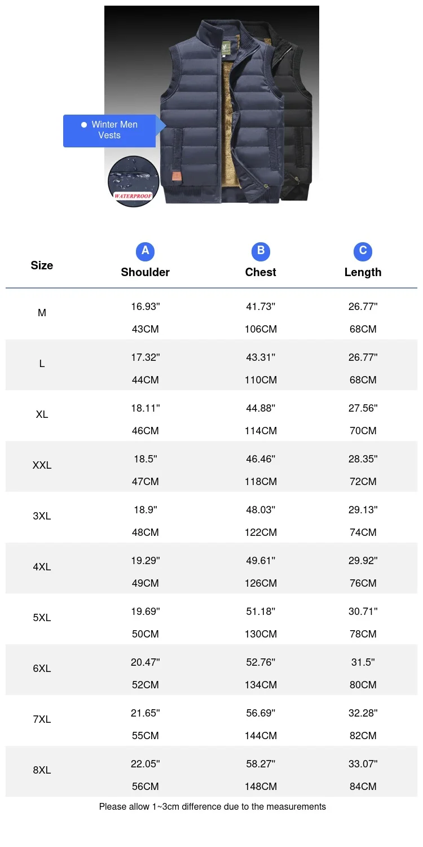Click the 6XL shoulder value 20.47"
This screenshot has height=847, width=423.
click(145, 662)
